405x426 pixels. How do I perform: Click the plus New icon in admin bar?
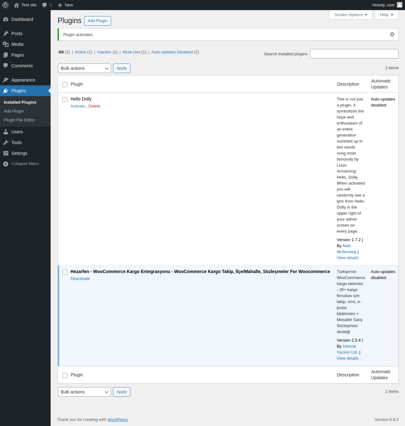coord(60,5)
